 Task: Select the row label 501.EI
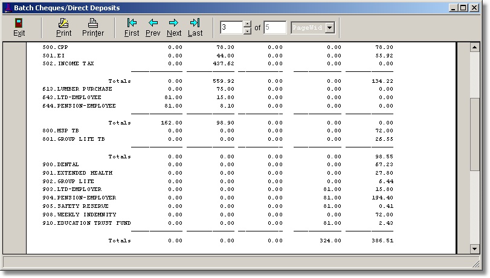point(53,56)
